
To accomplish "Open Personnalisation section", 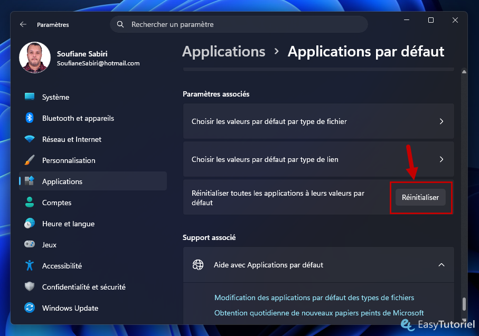I will click(x=93, y=160).
